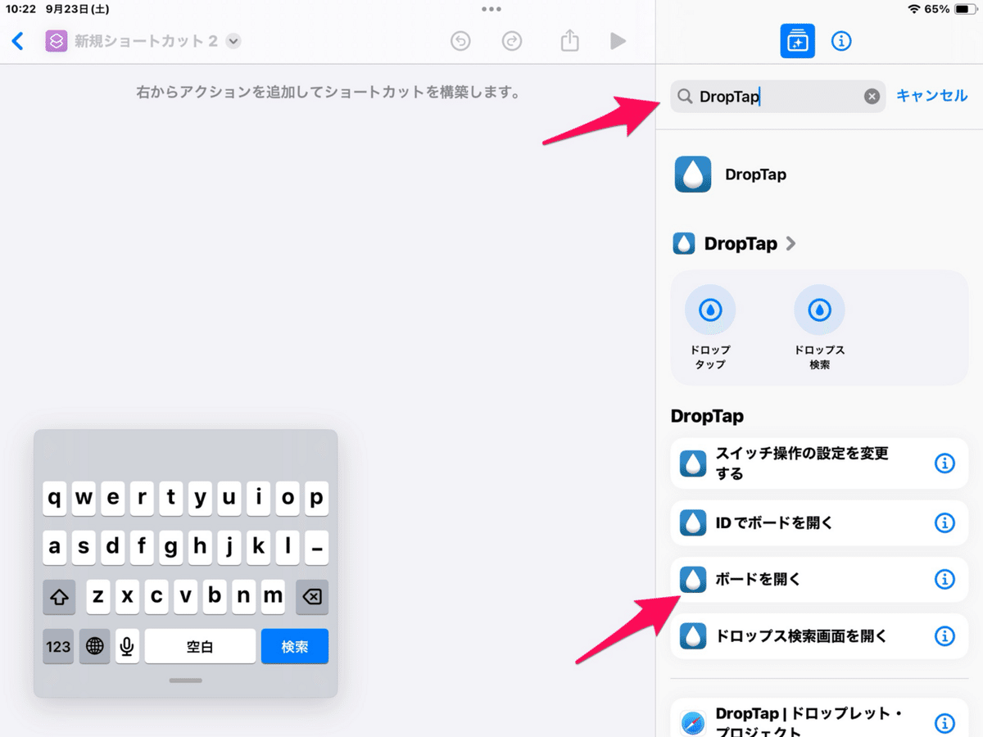Redo the last action
983x737 pixels.
coord(512,41)
